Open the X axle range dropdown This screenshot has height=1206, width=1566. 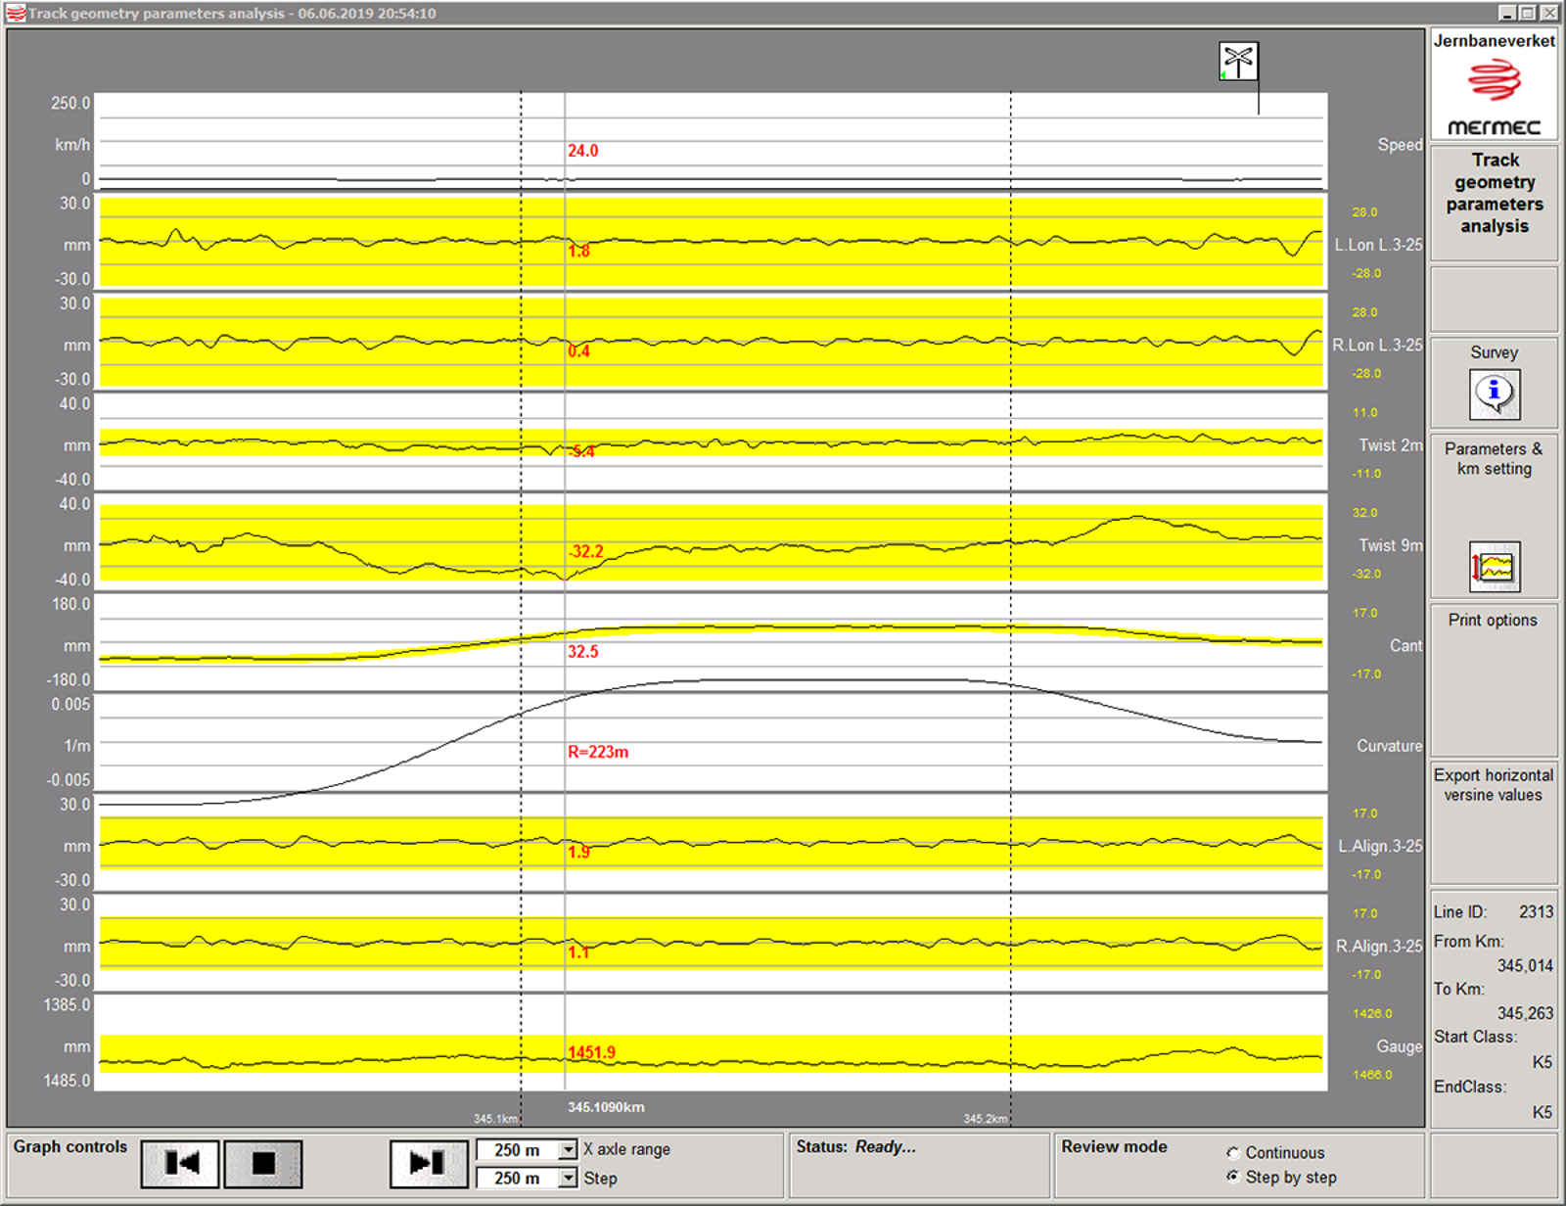click(566, 1149)
